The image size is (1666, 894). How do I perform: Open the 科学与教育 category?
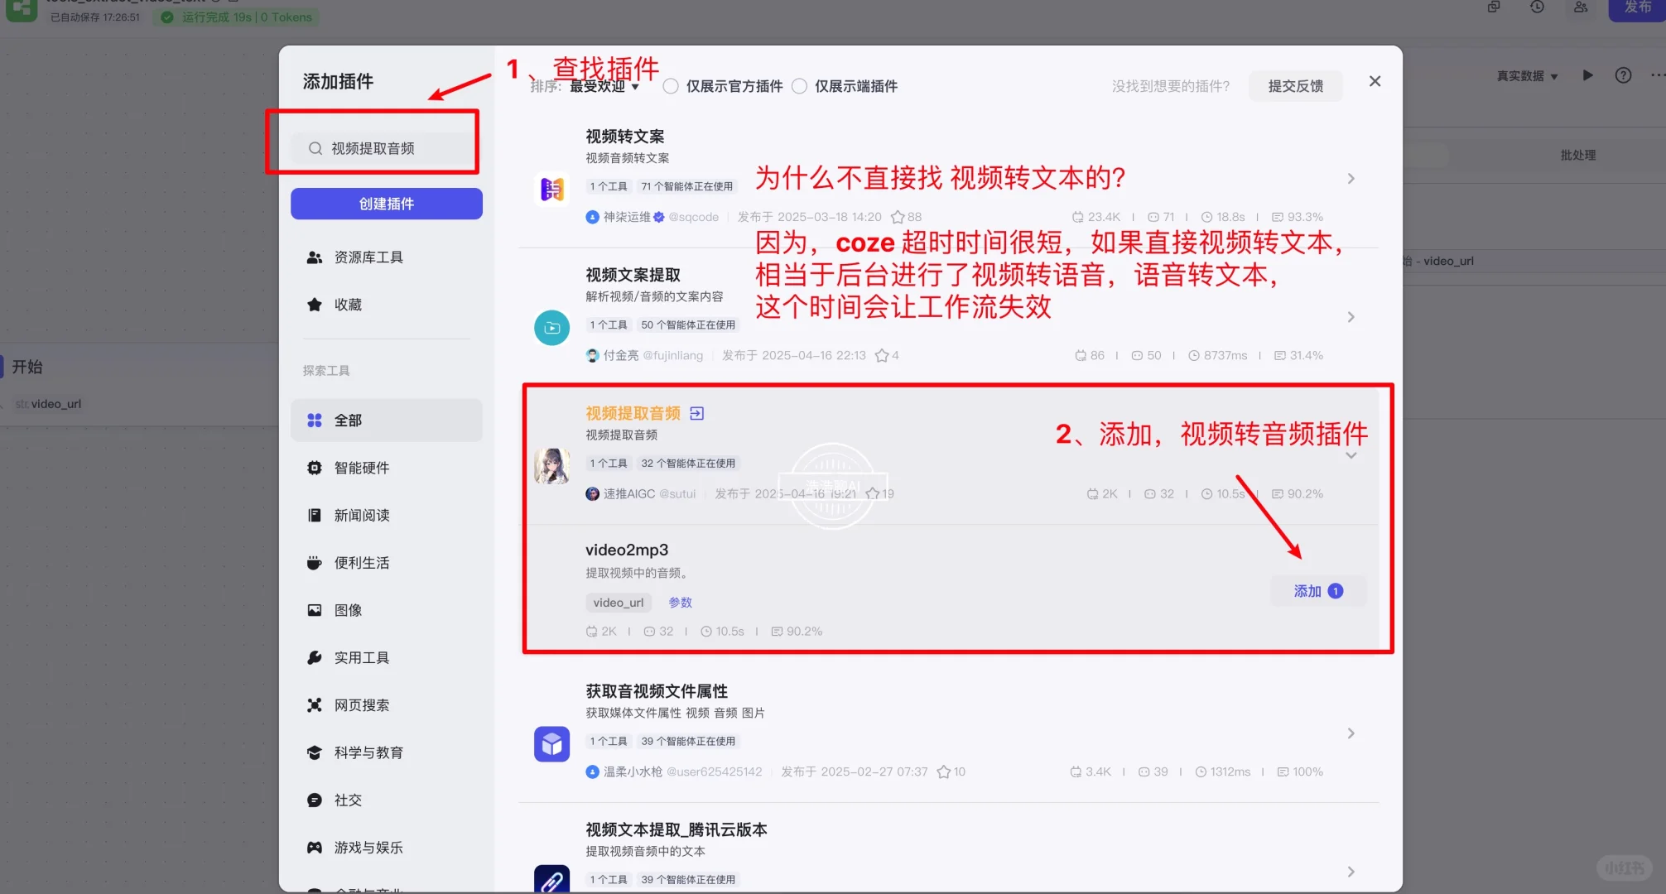[368, 752]
